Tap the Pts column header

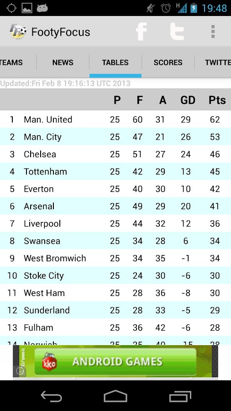[217, 100]
